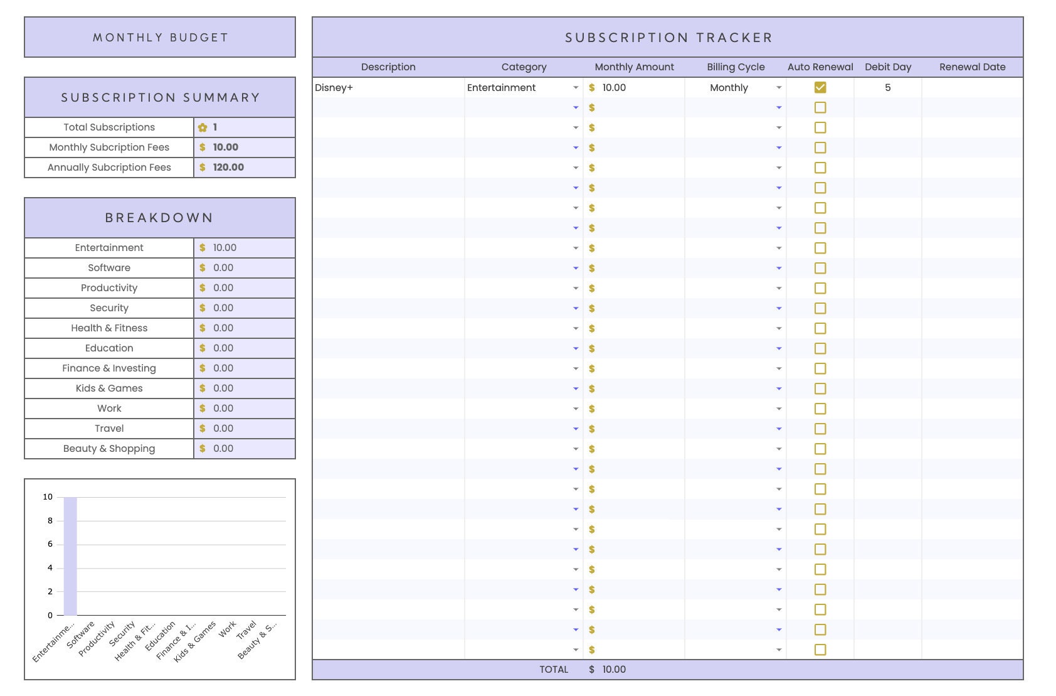Select the Breakdown row labeled Health & Fitness
This screenshot has width=1056, height=696.
coord(110,328)
